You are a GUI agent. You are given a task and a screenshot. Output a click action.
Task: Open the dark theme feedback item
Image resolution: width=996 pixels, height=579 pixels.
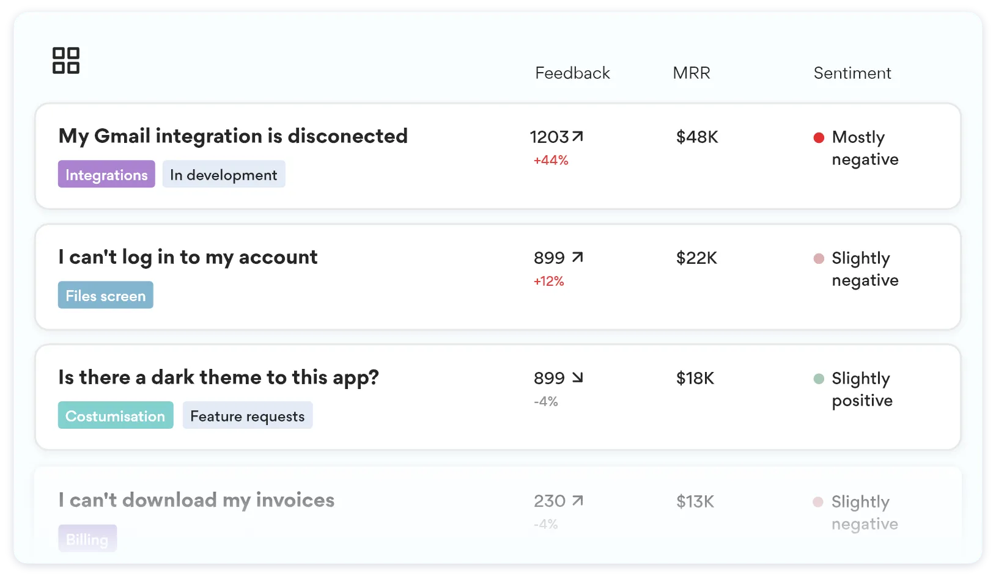point(218,377)
